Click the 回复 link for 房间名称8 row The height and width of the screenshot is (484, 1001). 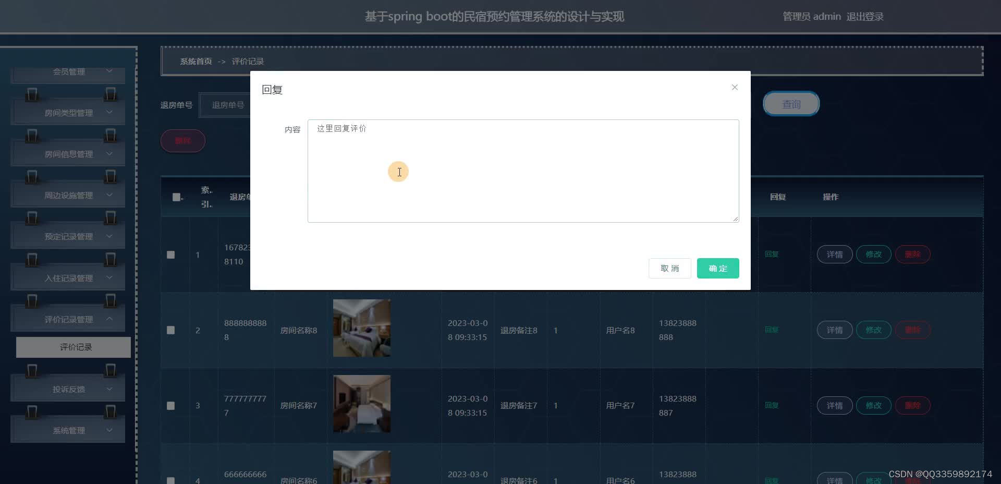(772, 330)
